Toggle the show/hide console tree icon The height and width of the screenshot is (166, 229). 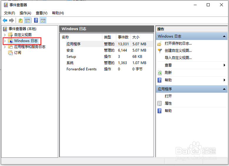[x=27, y=21]
